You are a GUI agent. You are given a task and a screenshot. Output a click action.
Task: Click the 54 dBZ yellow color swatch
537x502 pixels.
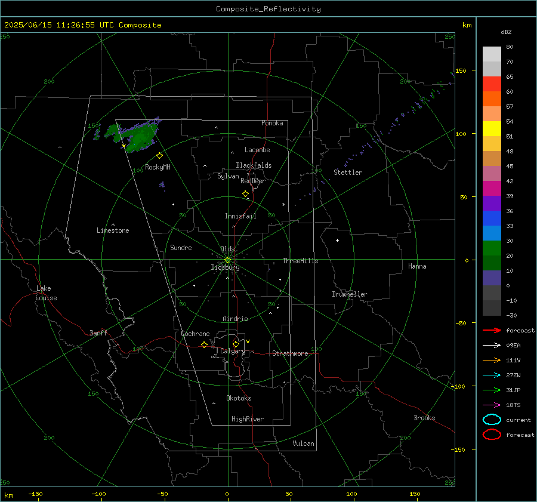point(492,128)
